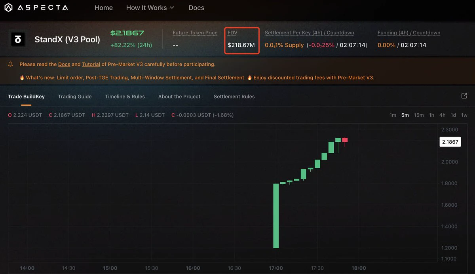Click the Settlement Per Key (4h) / Countdown label
The height and width of the screenshot is (274, 475).
click(x=310, y=33)
